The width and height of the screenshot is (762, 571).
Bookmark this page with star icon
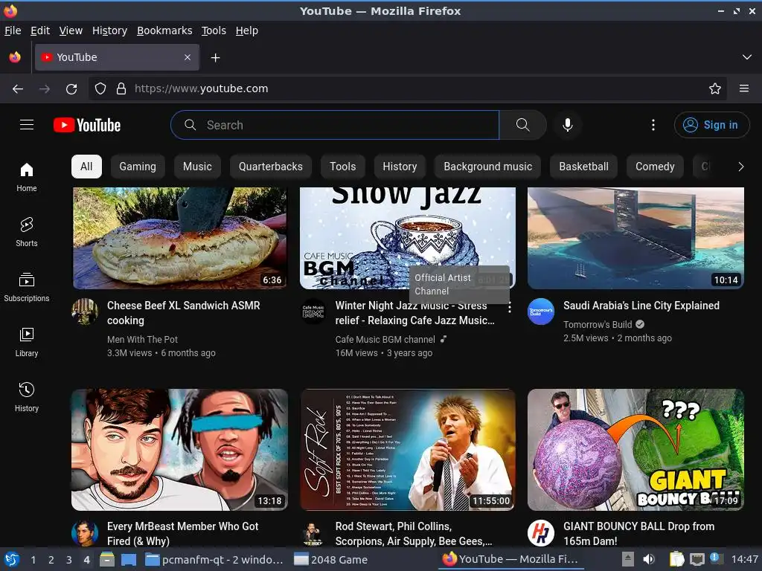[715, 89]
